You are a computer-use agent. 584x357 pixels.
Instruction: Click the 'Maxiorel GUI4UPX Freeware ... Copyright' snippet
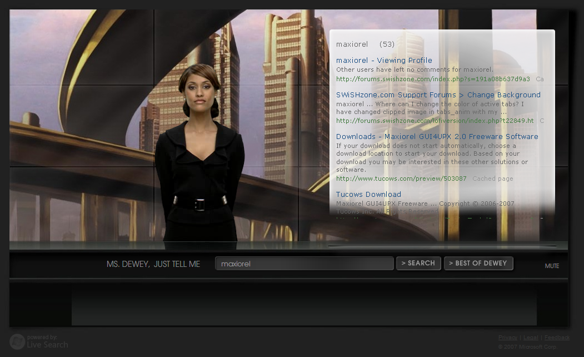pyautogui.click(x=425, y=207)
